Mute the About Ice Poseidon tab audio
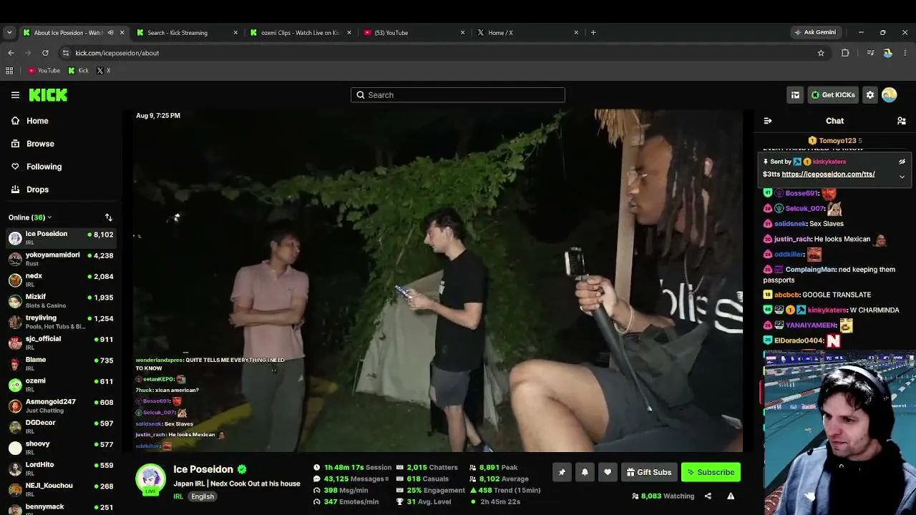916x515 pixels. [x=110, y=32]
